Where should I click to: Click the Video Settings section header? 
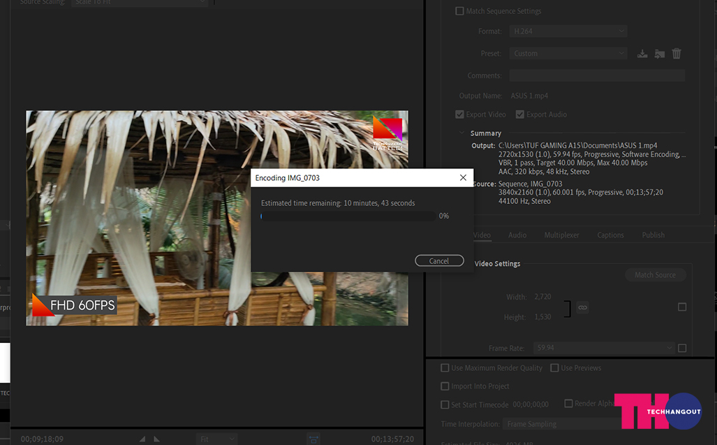pyautogui.click(x=497, y=264)
